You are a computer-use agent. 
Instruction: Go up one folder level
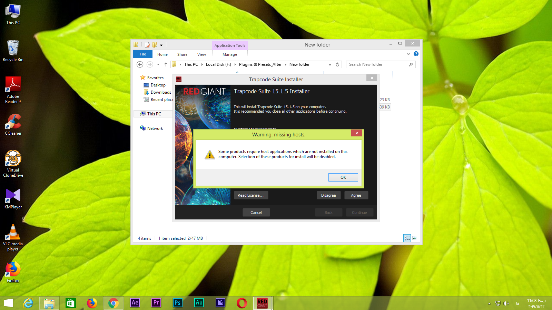(166, 64)
